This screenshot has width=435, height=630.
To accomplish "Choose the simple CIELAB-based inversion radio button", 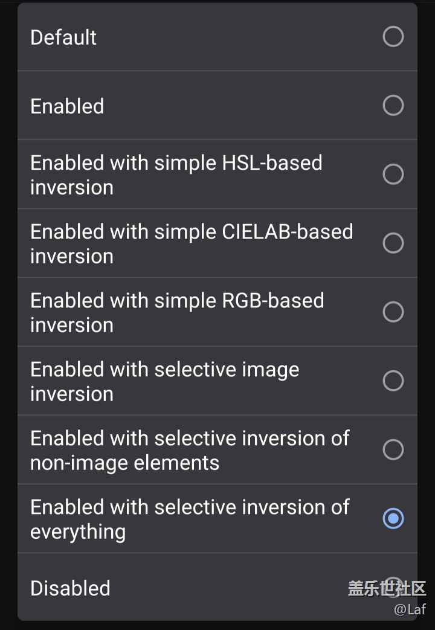I will [393, 243].
